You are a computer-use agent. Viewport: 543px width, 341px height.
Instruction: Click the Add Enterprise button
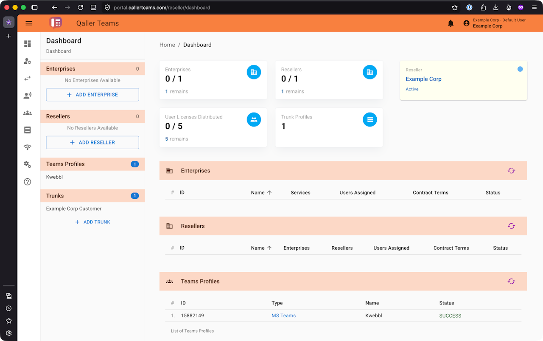[x=92, y=95]
